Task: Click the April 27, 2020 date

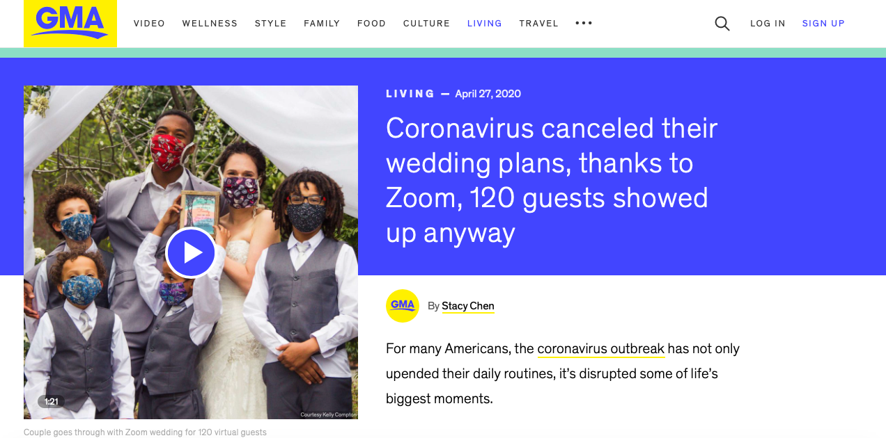Action: click(488, 94)
